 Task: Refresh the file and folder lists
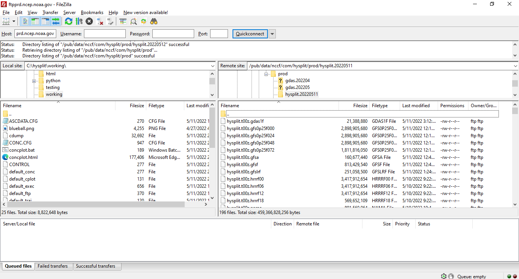pos(68,21)
